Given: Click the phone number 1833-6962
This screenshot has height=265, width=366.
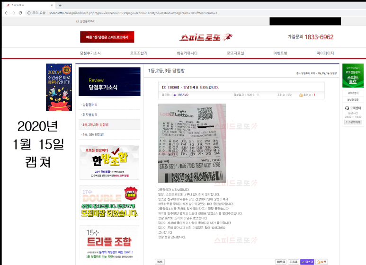Looking at the screenshot, I should 319,37.
